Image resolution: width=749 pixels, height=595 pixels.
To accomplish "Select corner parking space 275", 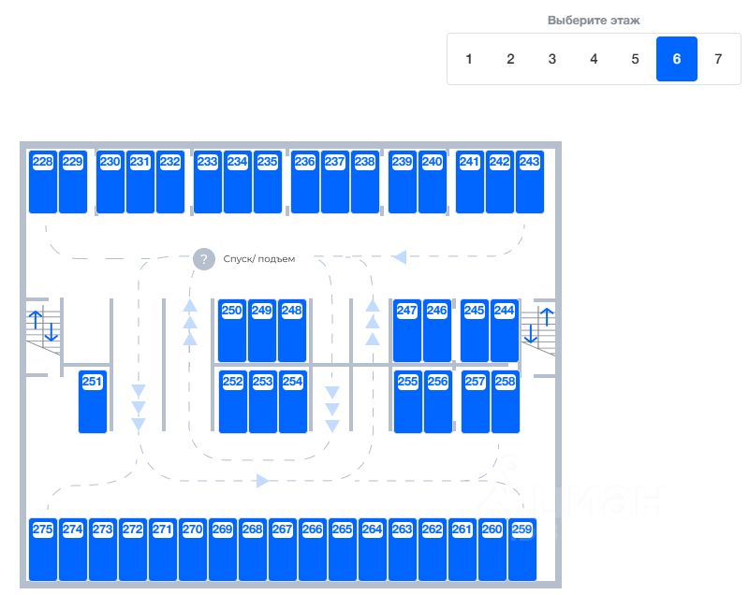I will (x=43, y=550).
